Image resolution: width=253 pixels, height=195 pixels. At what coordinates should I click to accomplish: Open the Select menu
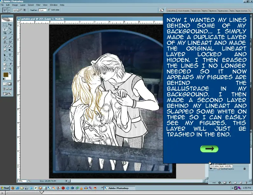coord(31,5)
